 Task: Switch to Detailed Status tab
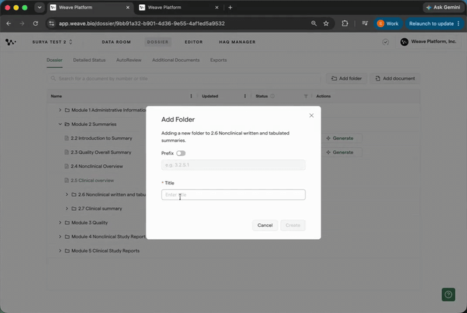point(89,60)
